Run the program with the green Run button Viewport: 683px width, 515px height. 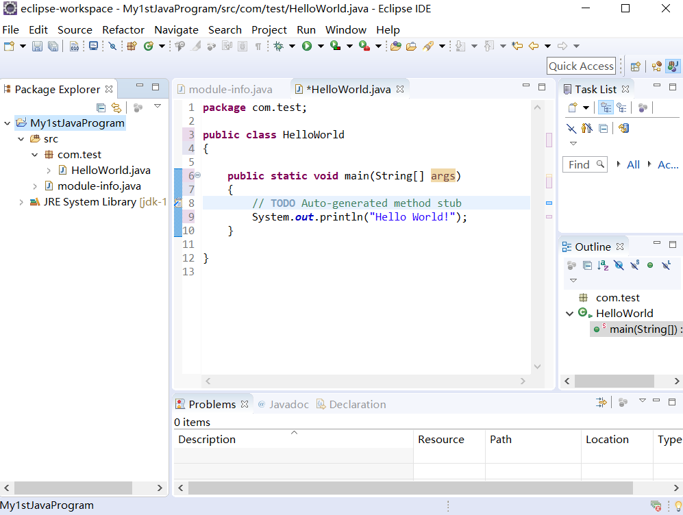pos(307,46)
